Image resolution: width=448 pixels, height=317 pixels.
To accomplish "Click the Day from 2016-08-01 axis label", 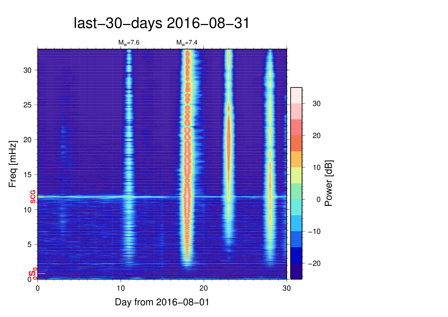I will 162,302.
